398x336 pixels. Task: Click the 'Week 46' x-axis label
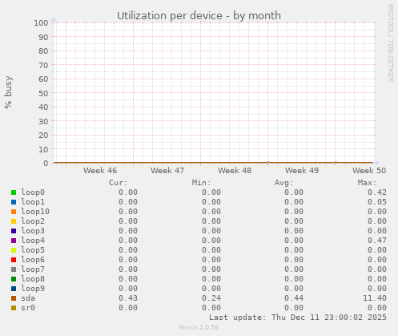point(100,170)
